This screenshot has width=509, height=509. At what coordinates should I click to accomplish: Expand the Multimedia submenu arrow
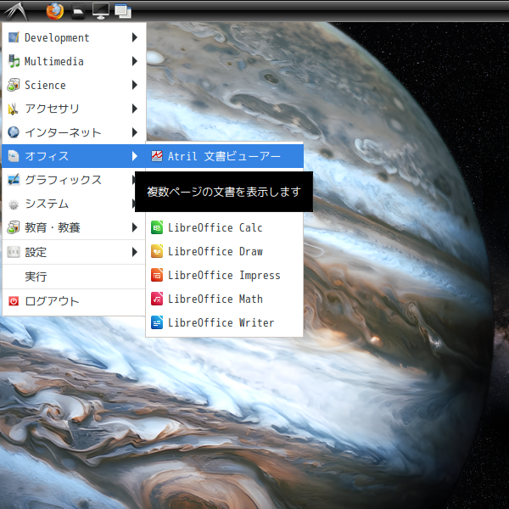(134, 61)
